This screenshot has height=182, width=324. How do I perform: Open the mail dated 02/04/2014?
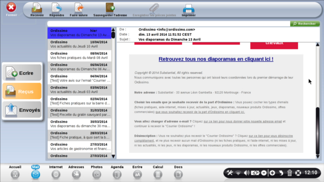(79, 101)
